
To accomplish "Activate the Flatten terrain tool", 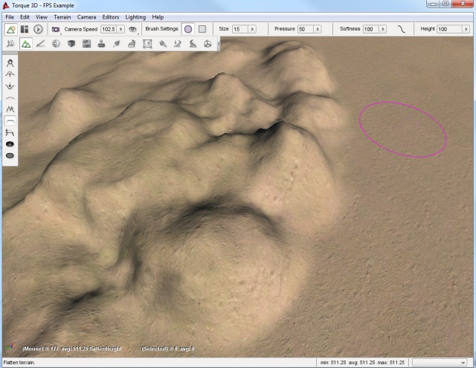I will coord(10,120).
